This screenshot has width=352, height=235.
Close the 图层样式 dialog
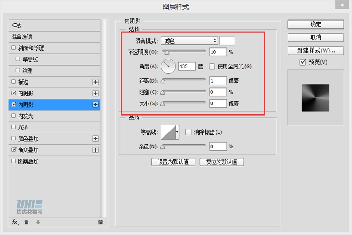click(x=342, y=5)
